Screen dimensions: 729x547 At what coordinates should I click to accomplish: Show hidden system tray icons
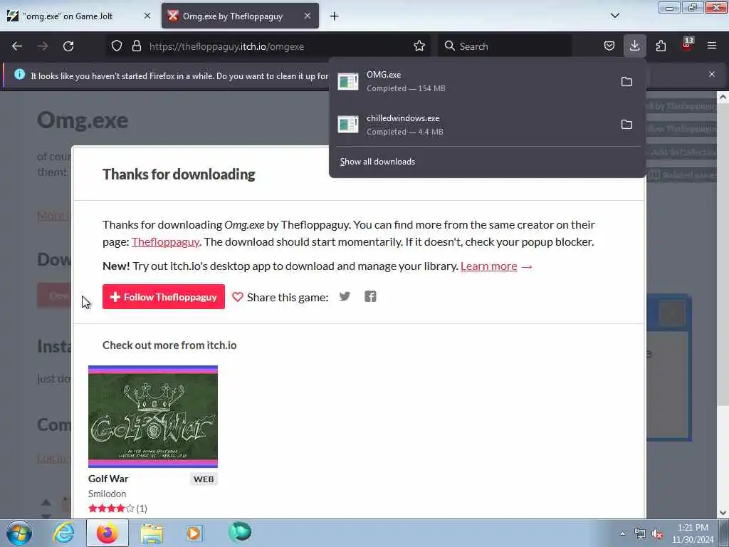pos(622,534)
